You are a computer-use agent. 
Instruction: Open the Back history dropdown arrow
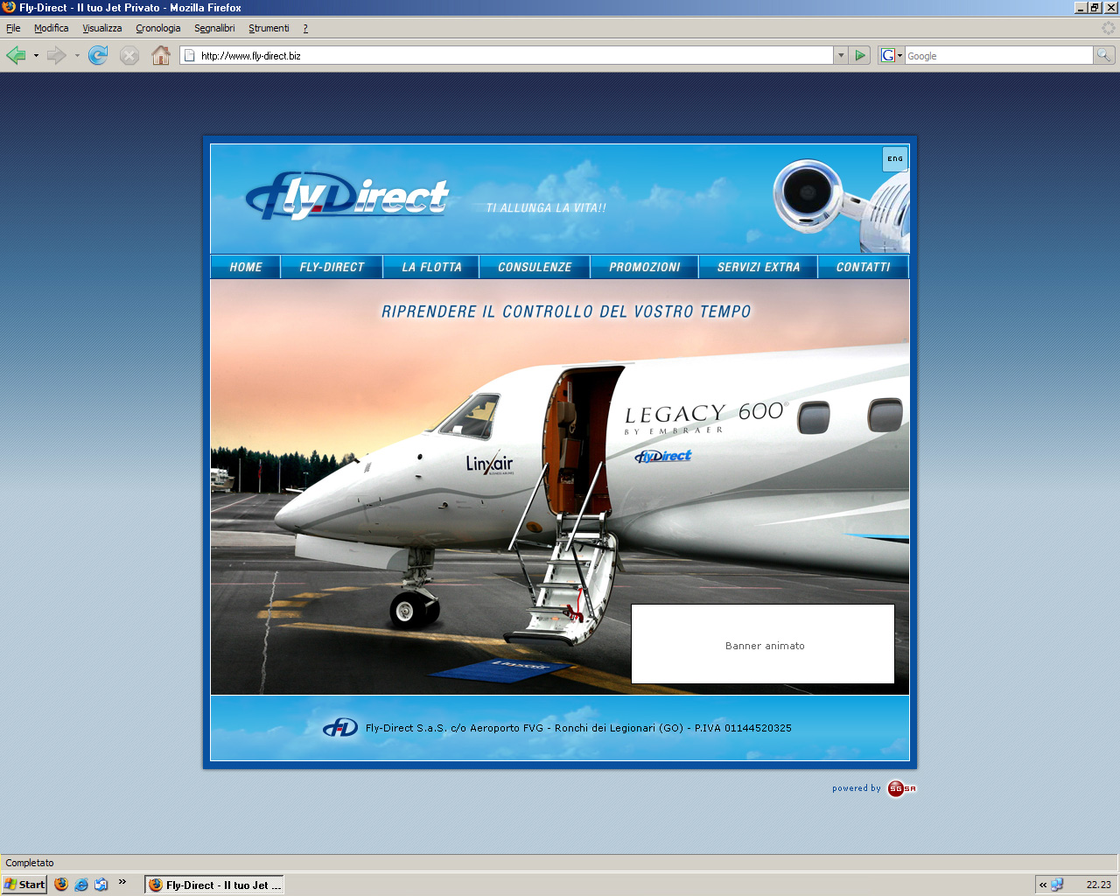pos(36,56)
